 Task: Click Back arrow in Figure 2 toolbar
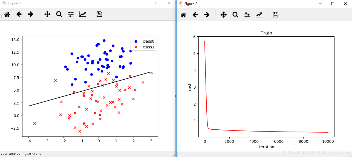tap(195, 15)
